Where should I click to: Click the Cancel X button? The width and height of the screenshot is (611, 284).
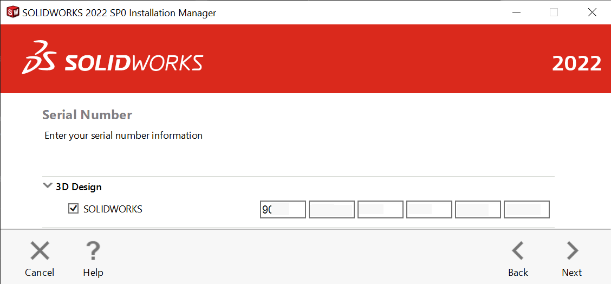(40, 258)
